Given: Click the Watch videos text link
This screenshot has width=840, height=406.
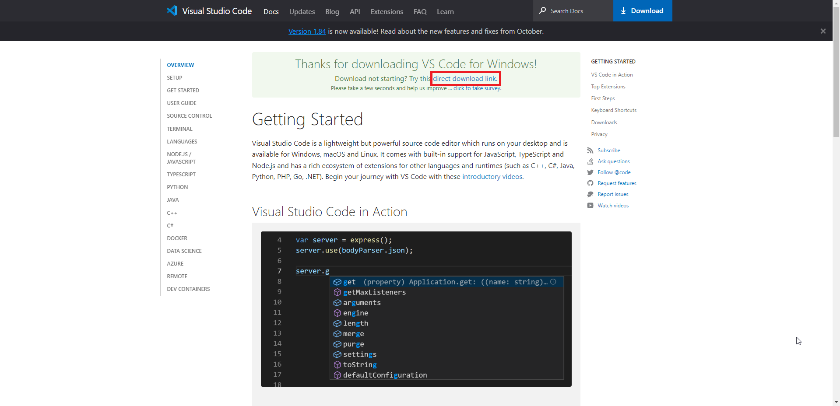Looking at the screenshot, I should coord(613,206).
